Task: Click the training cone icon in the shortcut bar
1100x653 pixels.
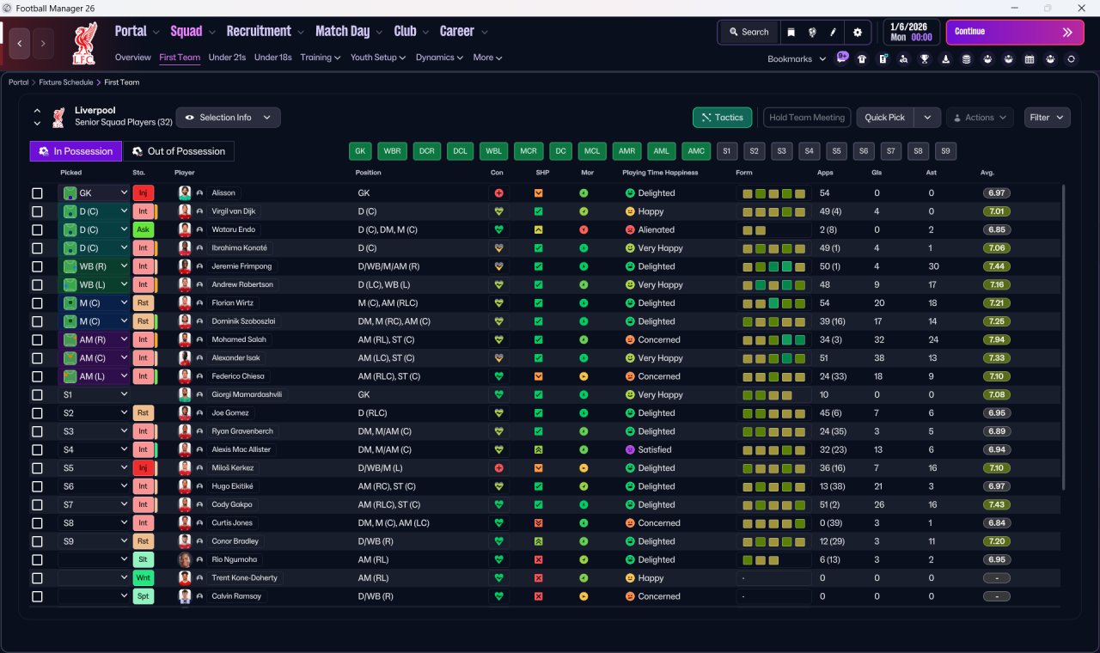Action: click(946, 59)
